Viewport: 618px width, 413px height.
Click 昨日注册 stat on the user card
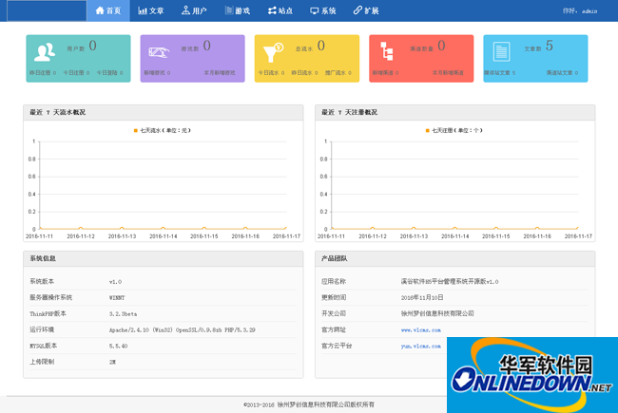point(43,73)
